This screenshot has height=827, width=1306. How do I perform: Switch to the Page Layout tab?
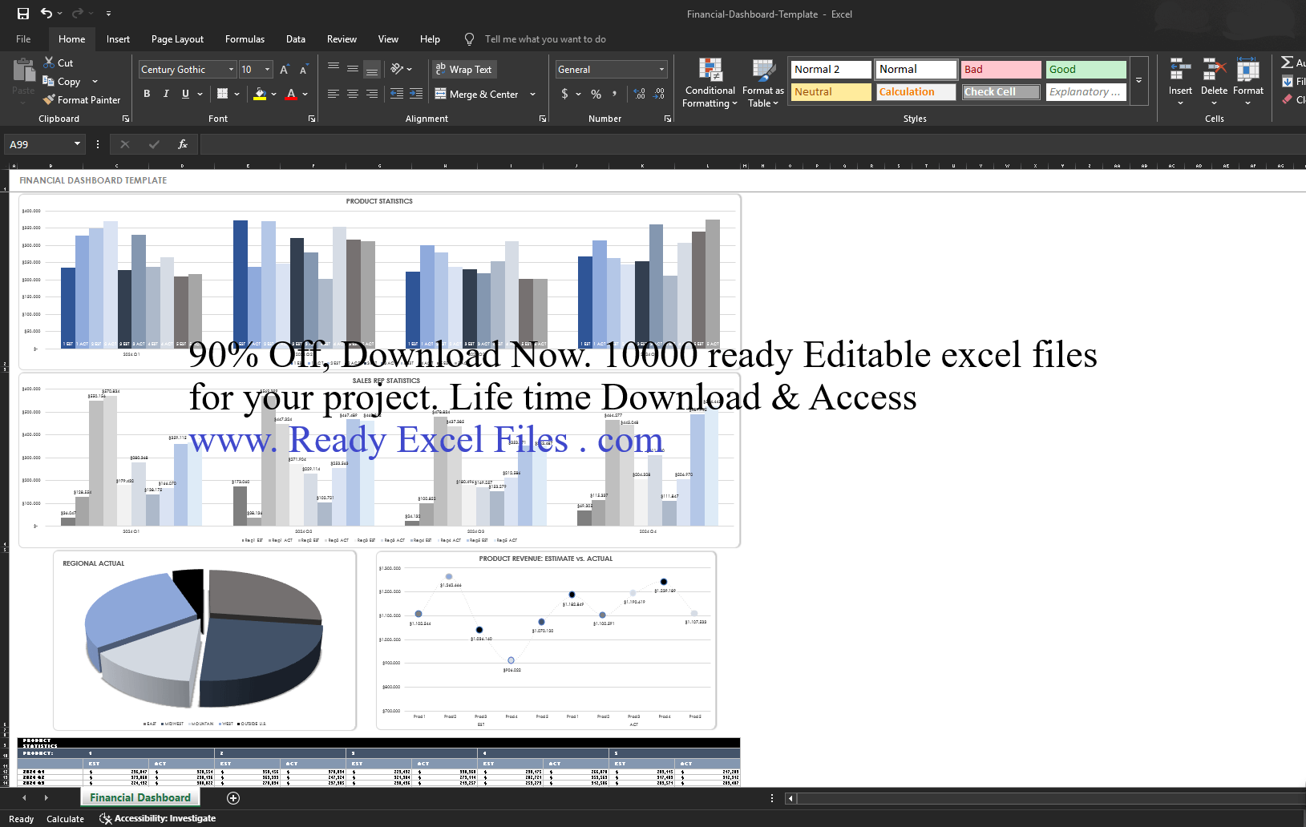pos(177,39)
